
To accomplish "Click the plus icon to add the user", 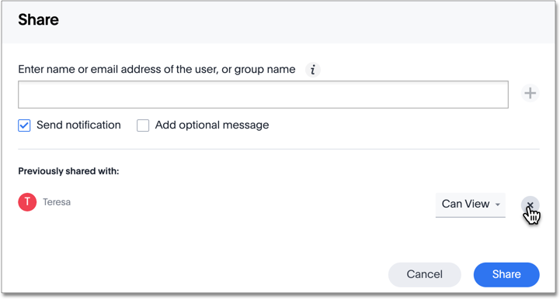I will [530, 93].
